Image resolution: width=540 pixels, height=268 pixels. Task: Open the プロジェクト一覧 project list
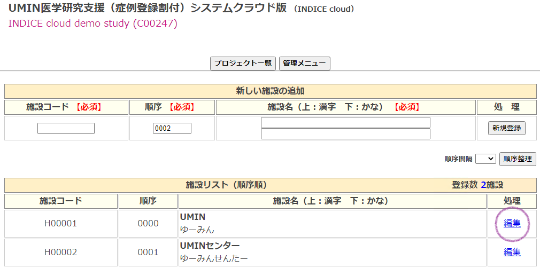click(x=243, y=64)
